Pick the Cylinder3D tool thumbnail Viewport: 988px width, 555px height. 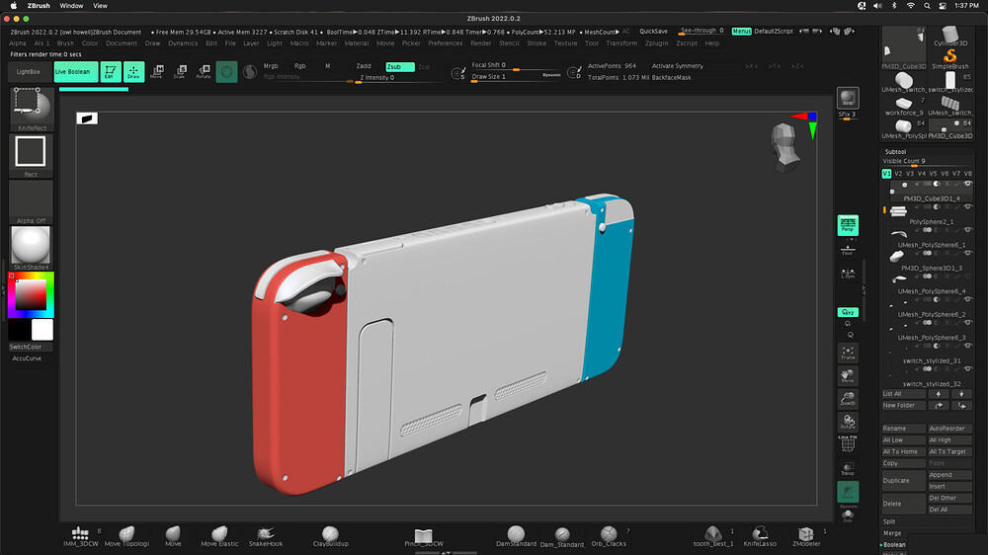click(950, 36)
